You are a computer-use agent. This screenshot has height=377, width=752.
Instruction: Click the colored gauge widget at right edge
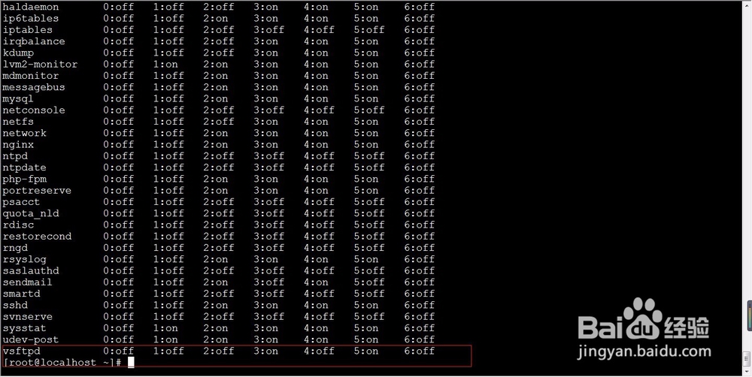point(749,315)
